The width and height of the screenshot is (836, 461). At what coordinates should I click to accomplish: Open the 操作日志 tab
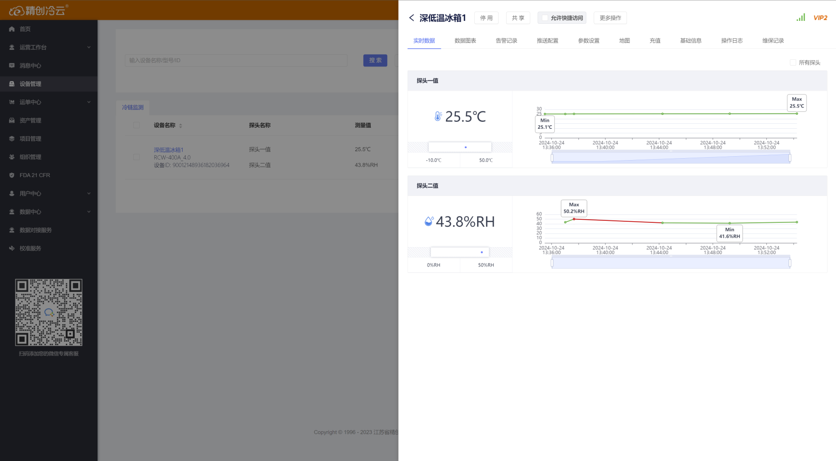coord(732,41)
